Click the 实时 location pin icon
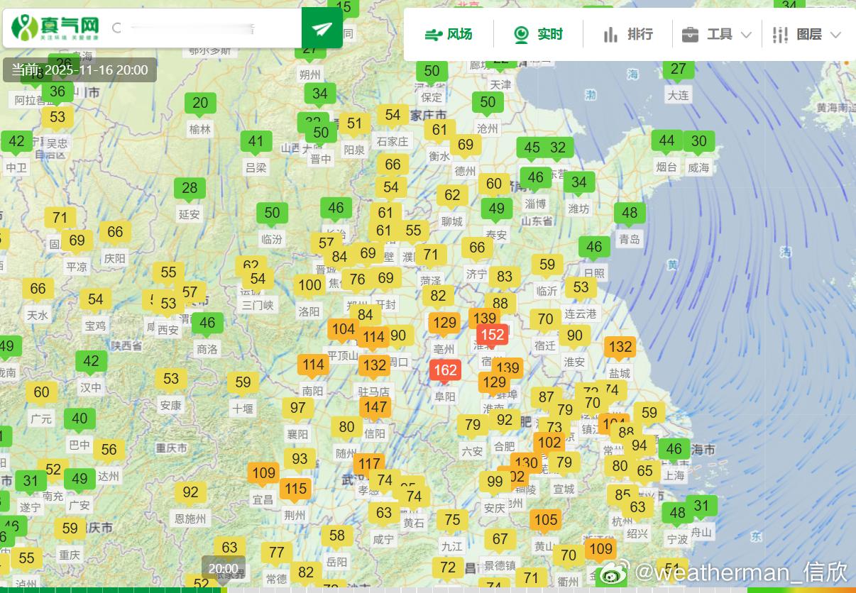 tap(522, 34)
